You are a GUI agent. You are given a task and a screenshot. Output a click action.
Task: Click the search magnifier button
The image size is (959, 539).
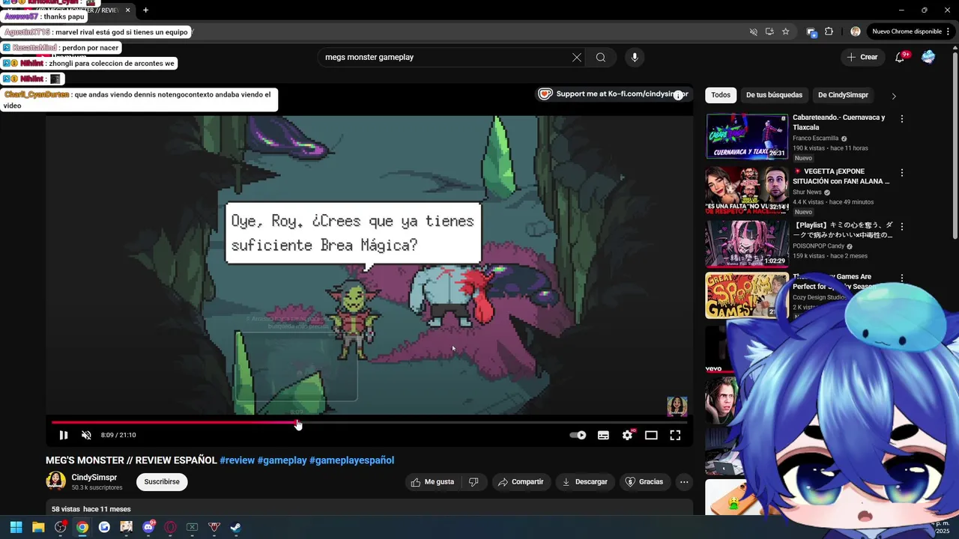tap(601, 57)
